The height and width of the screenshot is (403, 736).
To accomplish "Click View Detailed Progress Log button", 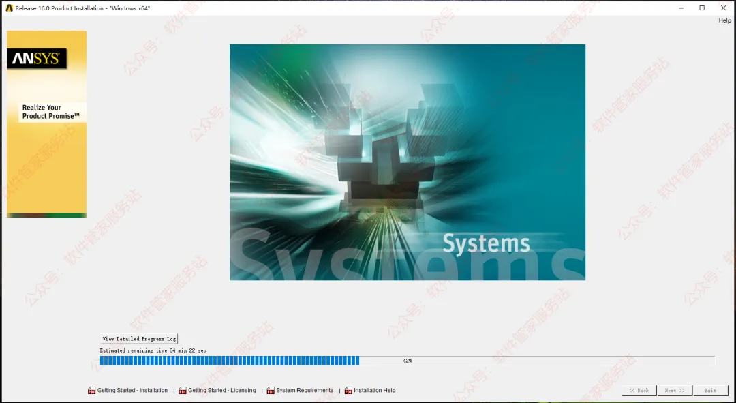I will (139, 339).
